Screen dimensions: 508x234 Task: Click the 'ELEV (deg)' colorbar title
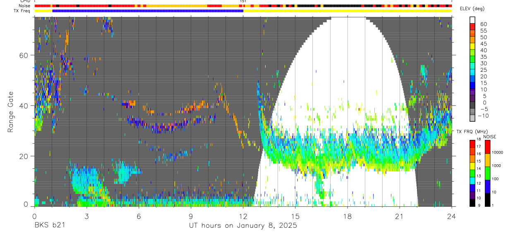[472, 9]
